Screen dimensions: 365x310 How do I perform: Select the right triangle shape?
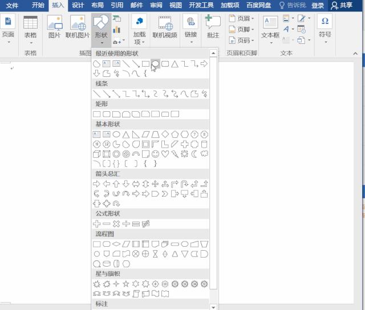click(136, 134)
